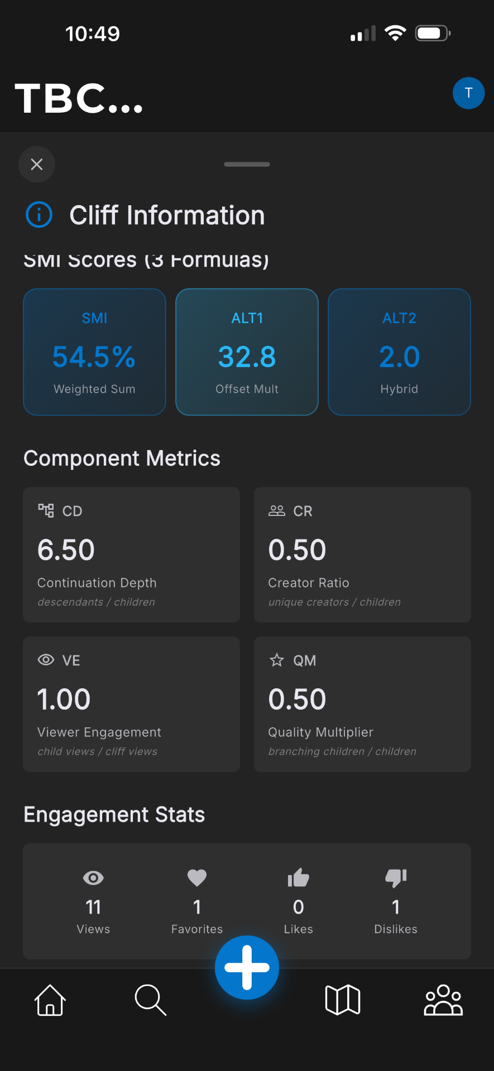This screenshot has width=494, height=1071.
Task: Tap the blue plus create button
Action: point(247,967)
